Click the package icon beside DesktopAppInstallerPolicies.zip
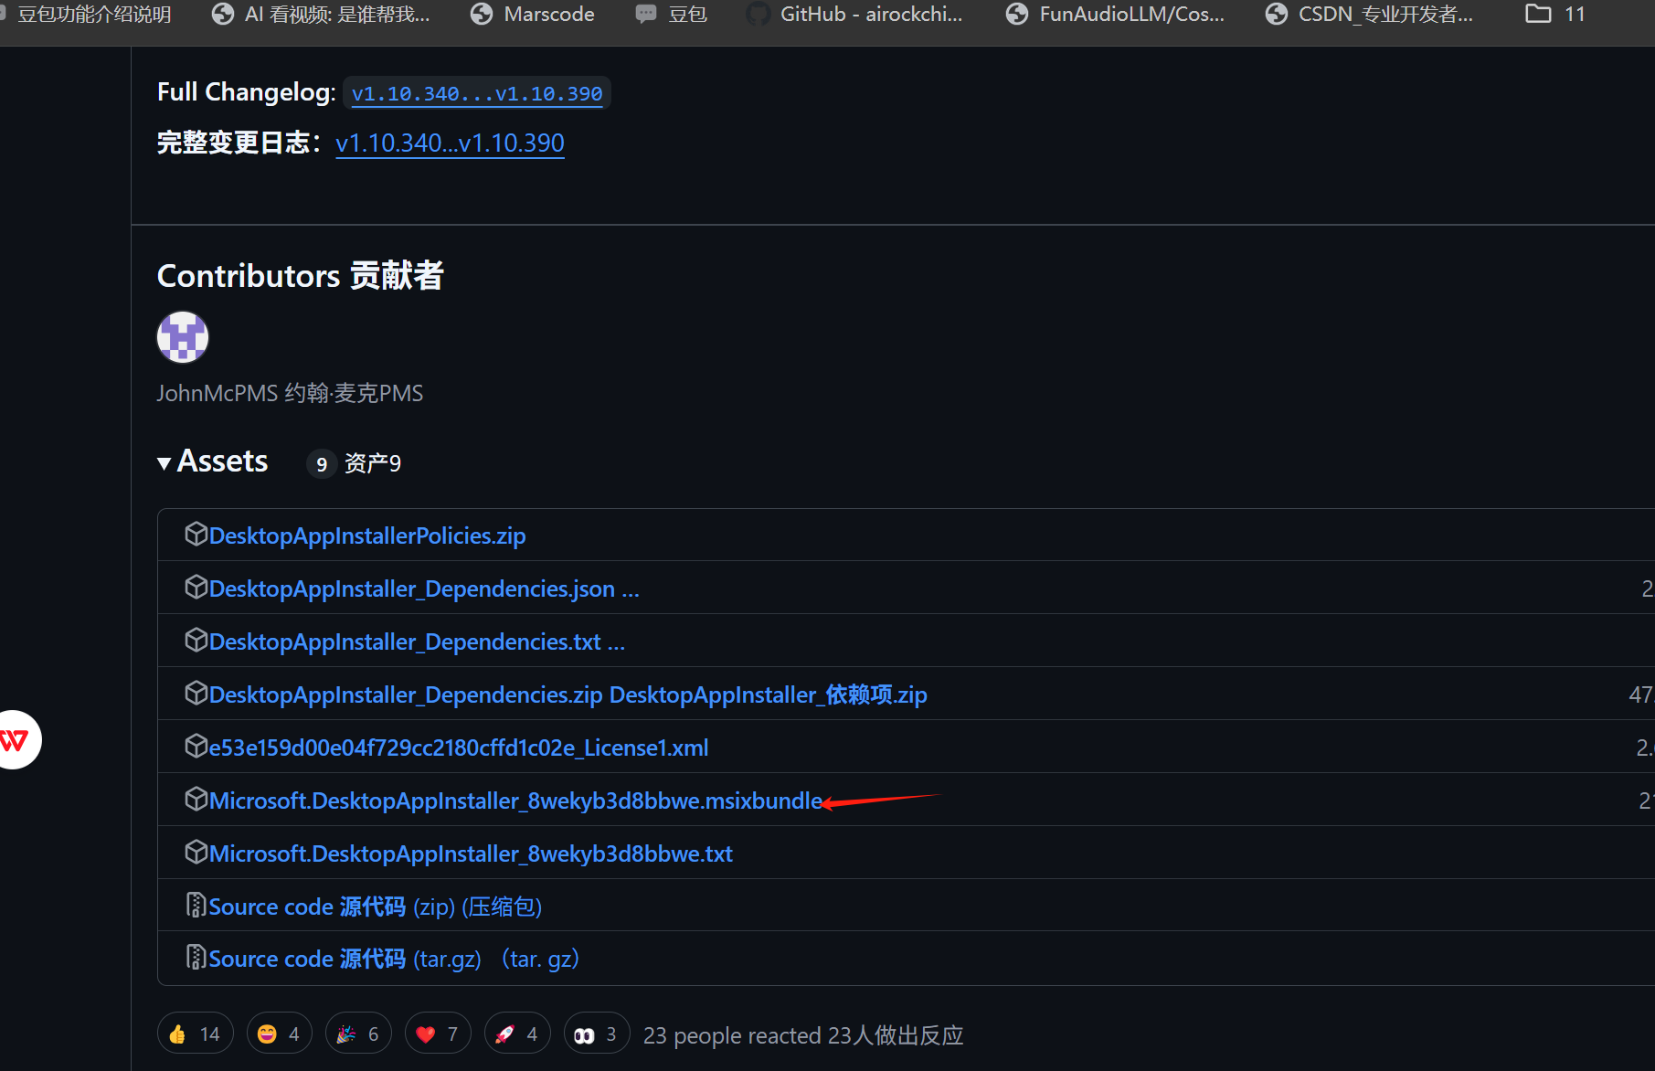Viewport: 1655px width, 1071px height. [x=196, y=533]
